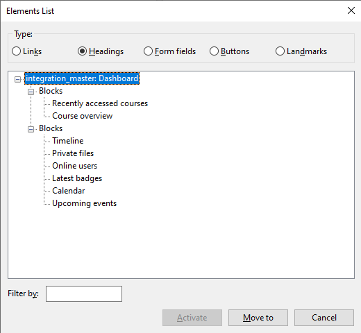This screenshot has width=361, height=333.
Task: Select the Headings radio button
Action: [x=101, y=51]
